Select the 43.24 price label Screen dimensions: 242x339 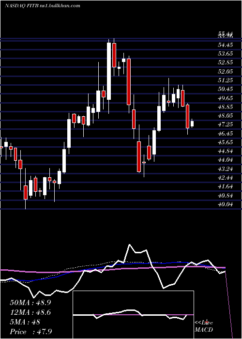[x=226, y=169]
